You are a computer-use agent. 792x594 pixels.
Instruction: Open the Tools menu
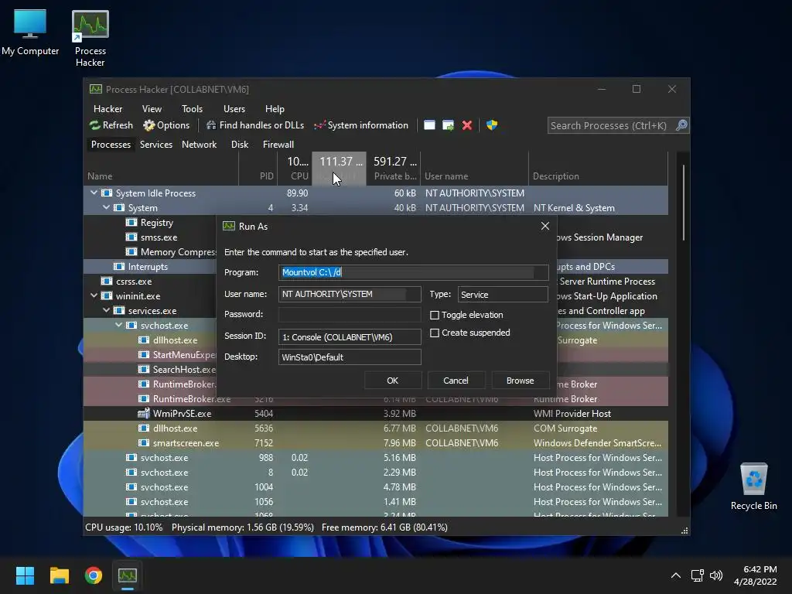click(x=192, y=109)
